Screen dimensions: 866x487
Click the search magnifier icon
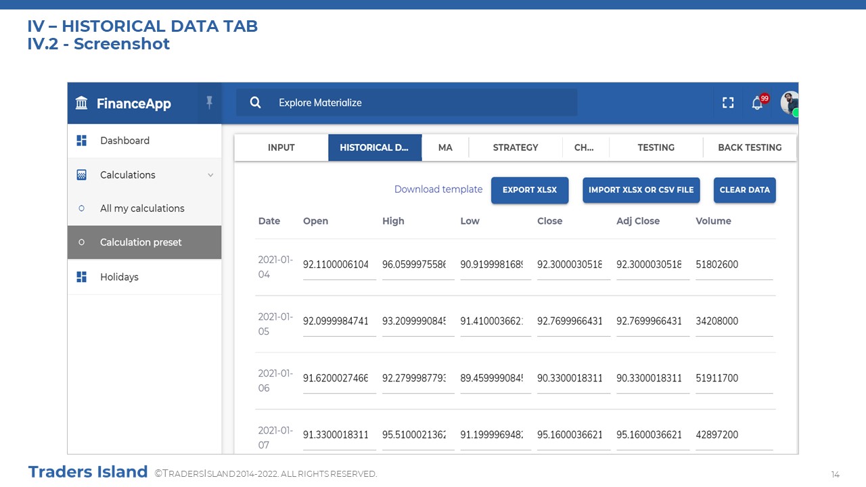click(255, 103)
